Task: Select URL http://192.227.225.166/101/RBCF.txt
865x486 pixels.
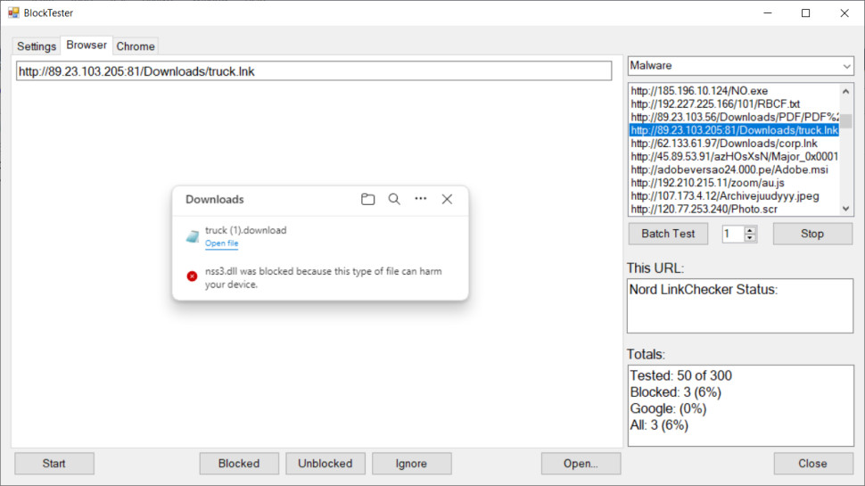Action: (x=734, y=103)
